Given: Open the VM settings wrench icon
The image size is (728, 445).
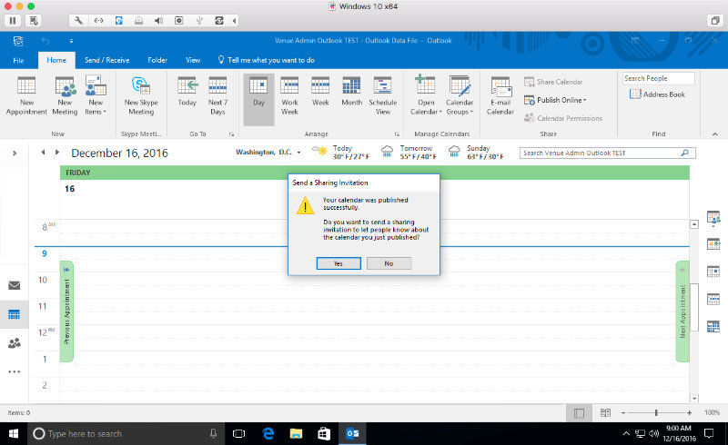Looking at the screenshot, I should click(79, 20).
